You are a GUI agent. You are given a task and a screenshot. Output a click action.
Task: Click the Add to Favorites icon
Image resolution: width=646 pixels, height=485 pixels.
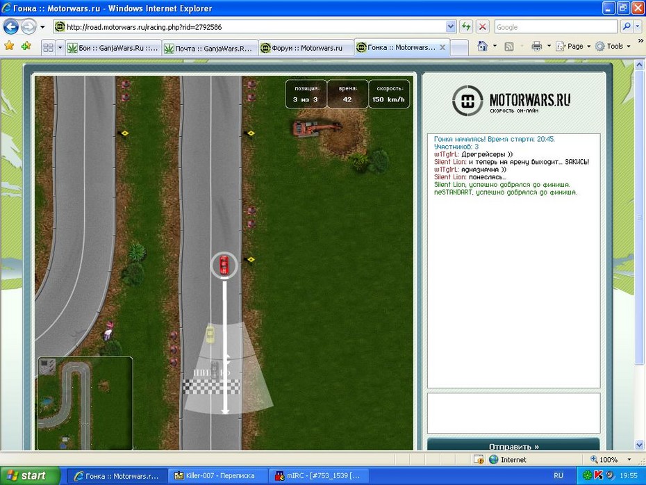pyautogui.click(x=26, y=47)
